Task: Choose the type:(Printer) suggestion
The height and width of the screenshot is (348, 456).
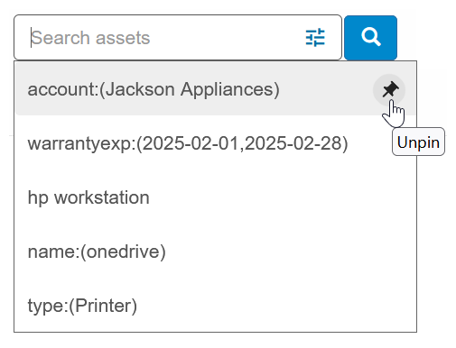Action: (215, 306)
